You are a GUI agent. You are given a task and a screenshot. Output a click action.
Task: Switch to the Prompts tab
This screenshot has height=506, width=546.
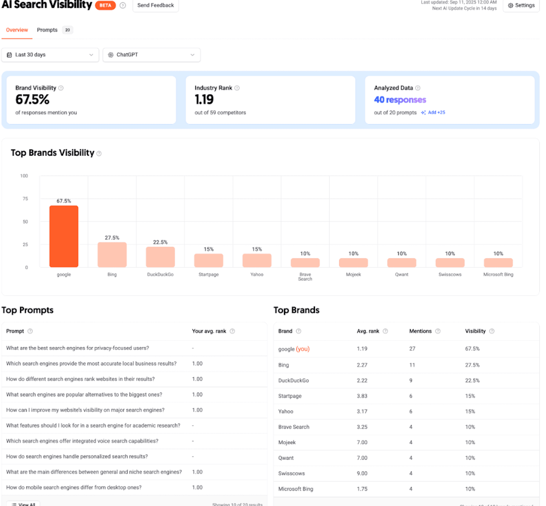click(x=47, y=30)
